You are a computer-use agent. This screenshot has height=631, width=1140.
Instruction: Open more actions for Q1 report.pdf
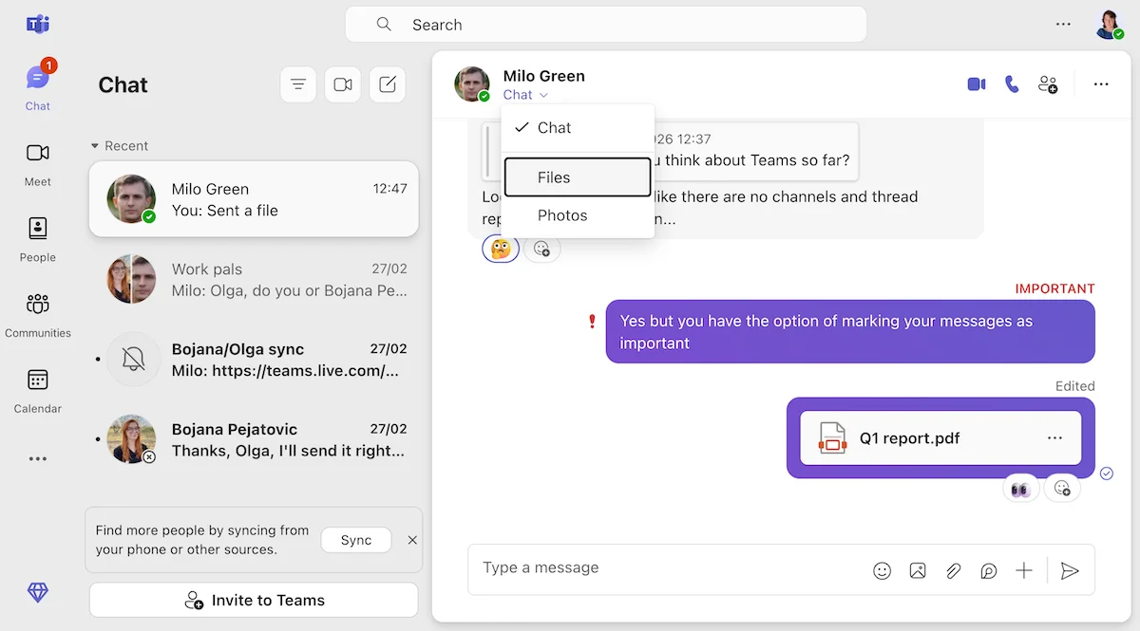coord(1054,437)
